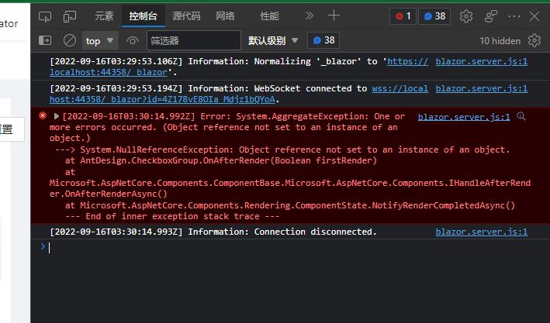550x323 pixels.
Task: Click the red error icon of AggregateException
Action: click(x=43, y=115)
